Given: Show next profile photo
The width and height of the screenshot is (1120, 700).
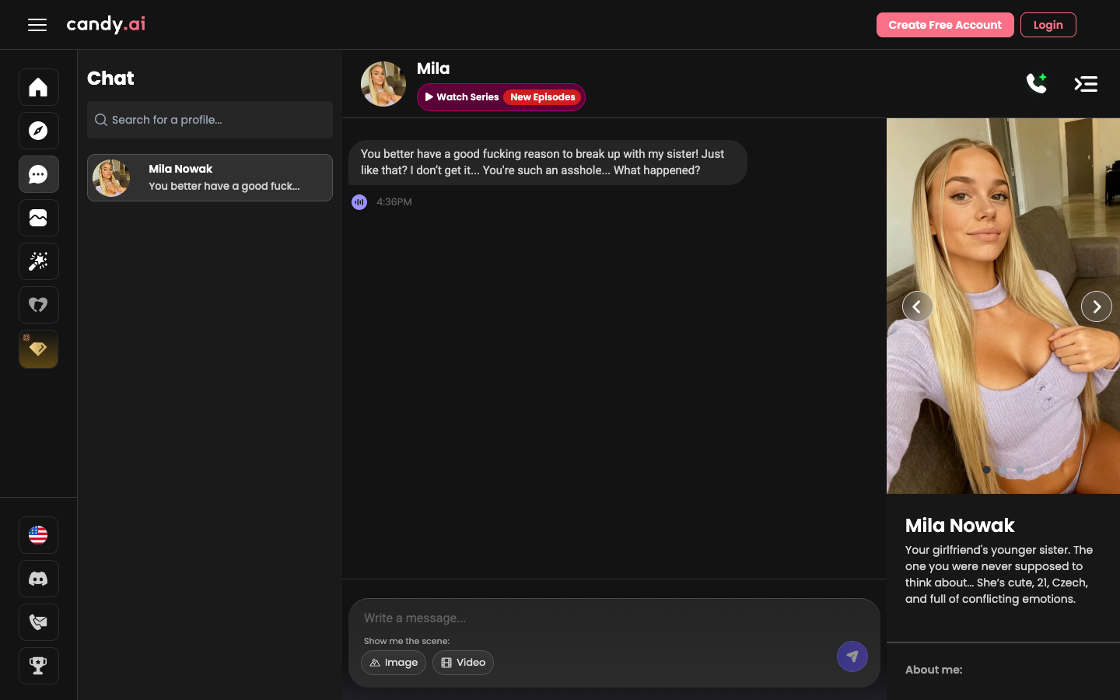Looking at the screenshot, I should click(x=1097, y=306).
